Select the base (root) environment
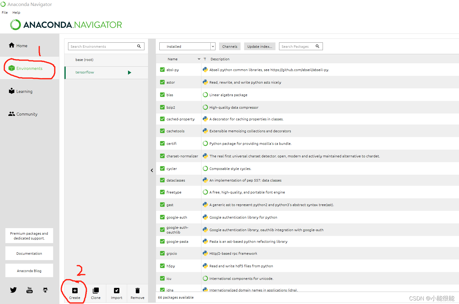This screenshot has height=304, width=459. [x=106, y=60]
